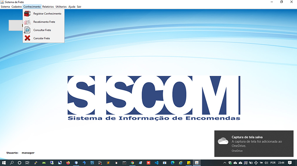This screenshot has width=297, height=166.
Task: Click the red X Cancelar Frete icon
Action: (x=27, y=38)
